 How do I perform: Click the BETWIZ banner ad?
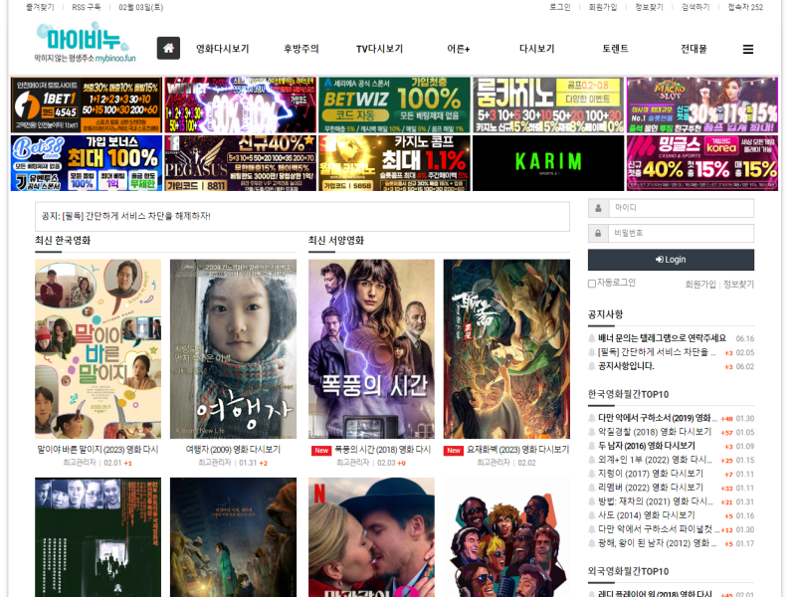click(x=394, y=105)
